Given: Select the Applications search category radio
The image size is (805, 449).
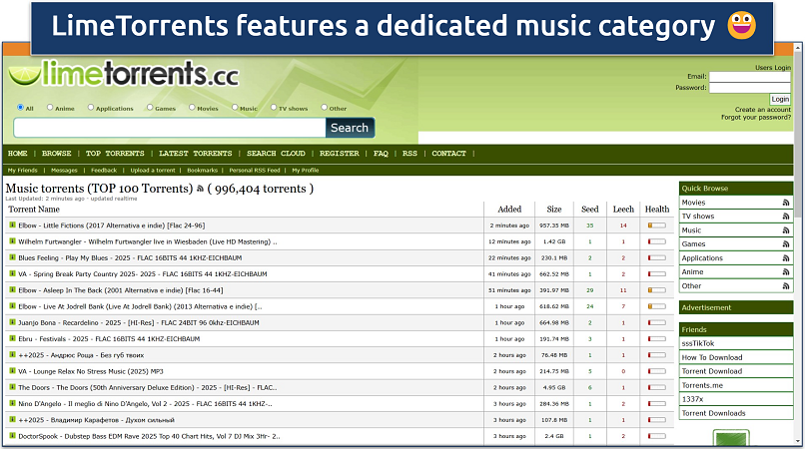Looking at the screenshot, I should pos(91,107).
